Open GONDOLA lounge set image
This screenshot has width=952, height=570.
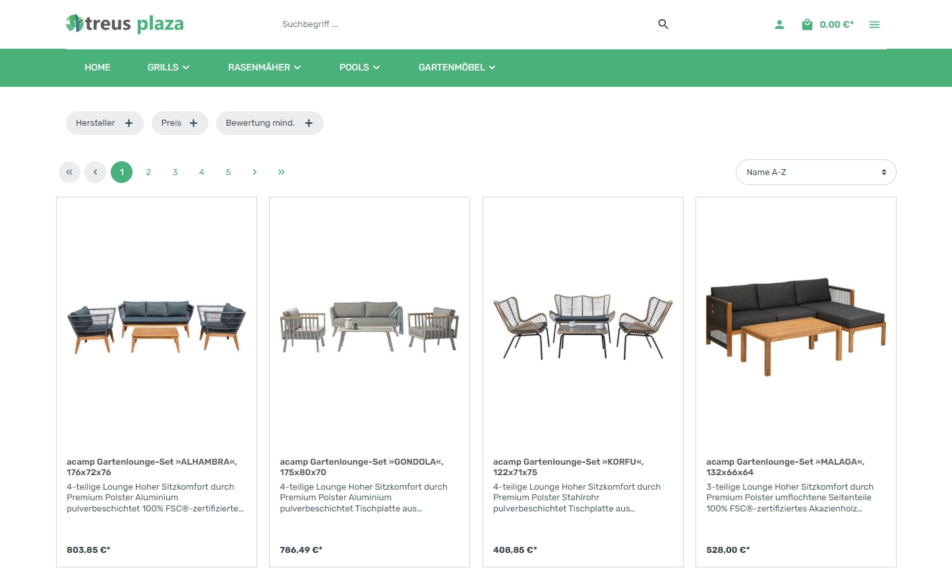[369, 326]
